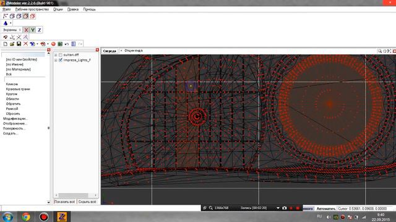The width and height of the screenshot is (396, 222).
Task: Open the Спереди viewport view selector
Action: pos(110,51)
